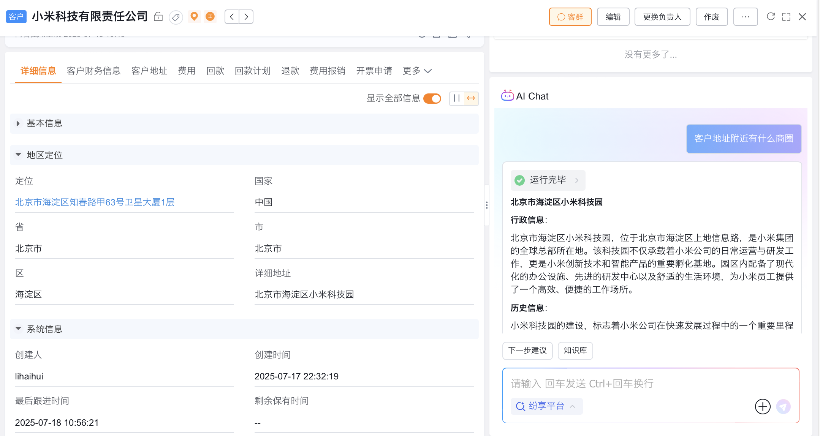Open the 北京市海淀区知春路甲63号卫星大厦1层 location link
820x436 pixels.
click(95, 202)
